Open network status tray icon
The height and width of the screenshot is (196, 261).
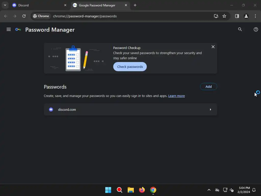pos(225,190)
